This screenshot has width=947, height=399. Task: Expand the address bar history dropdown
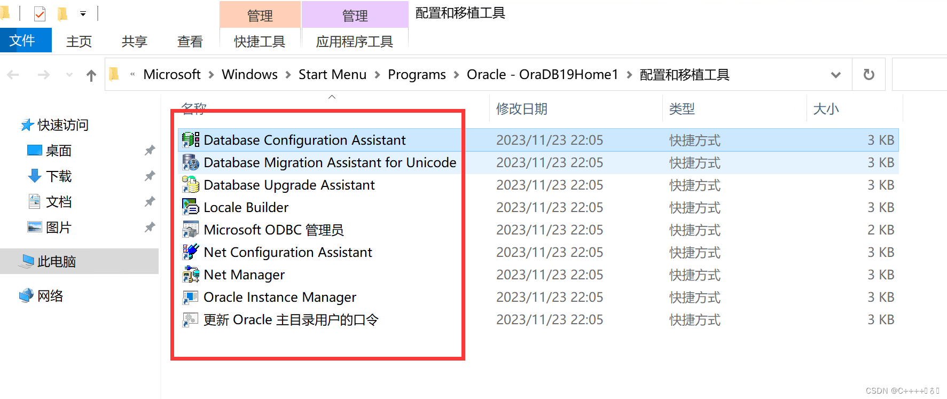[836, 75]
